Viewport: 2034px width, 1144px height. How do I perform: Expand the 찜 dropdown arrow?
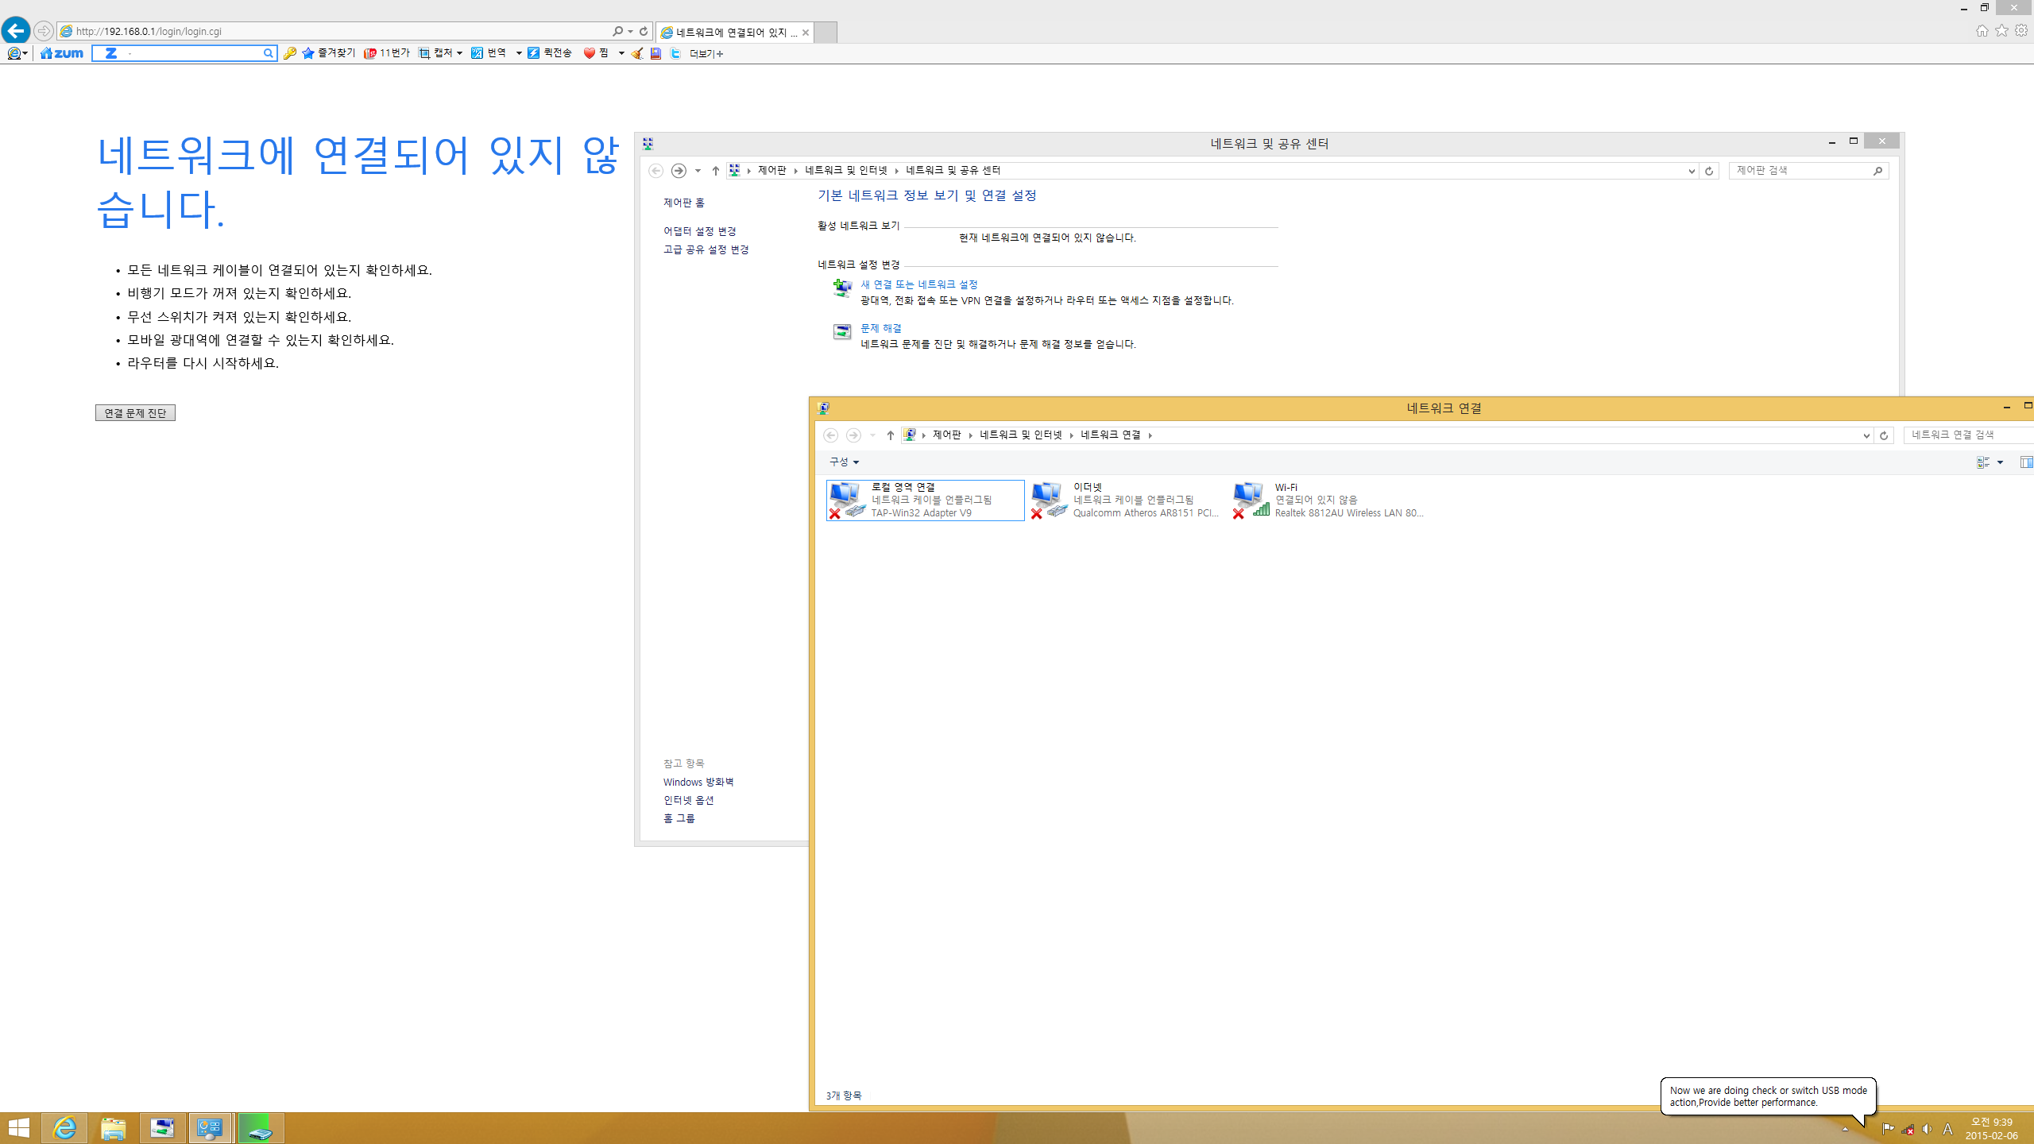[x=621, y=53]
